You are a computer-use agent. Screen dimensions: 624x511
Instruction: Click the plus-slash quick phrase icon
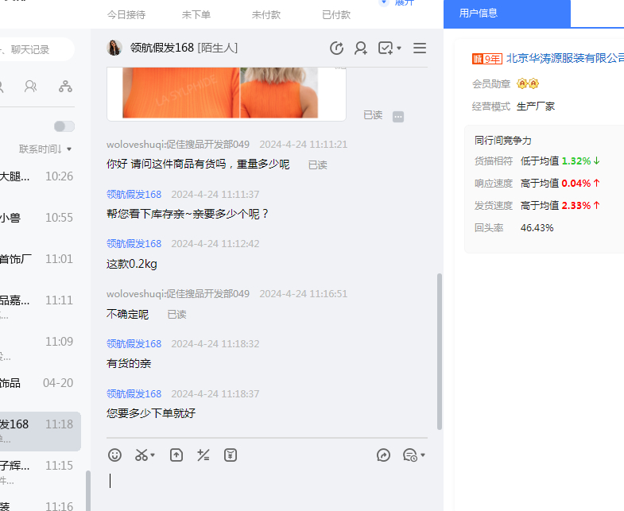(203, 455)
